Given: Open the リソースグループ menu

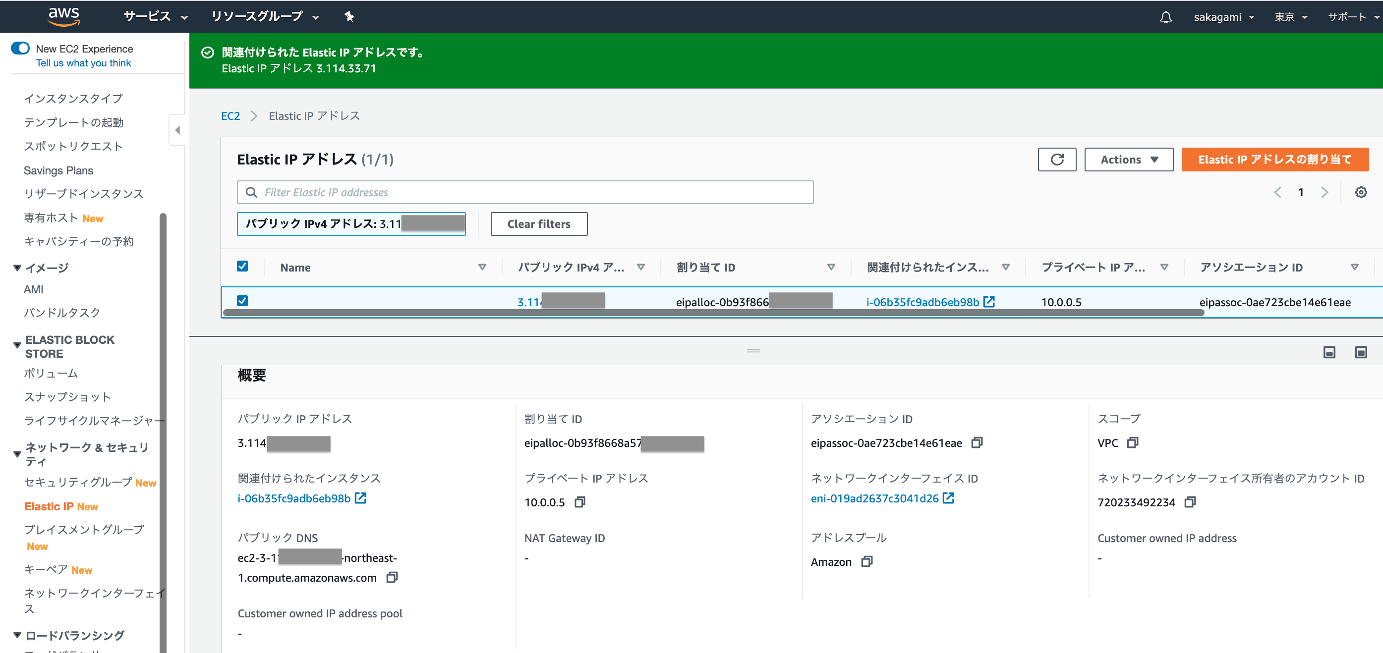Looking at the screenshot, I should coord(265,17).
